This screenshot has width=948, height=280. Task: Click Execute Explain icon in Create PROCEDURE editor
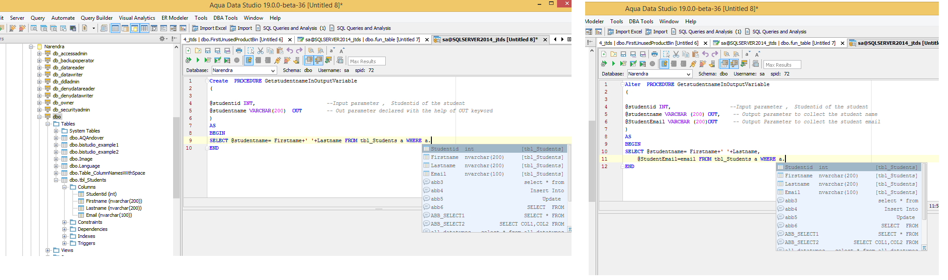tap(227, 60)
